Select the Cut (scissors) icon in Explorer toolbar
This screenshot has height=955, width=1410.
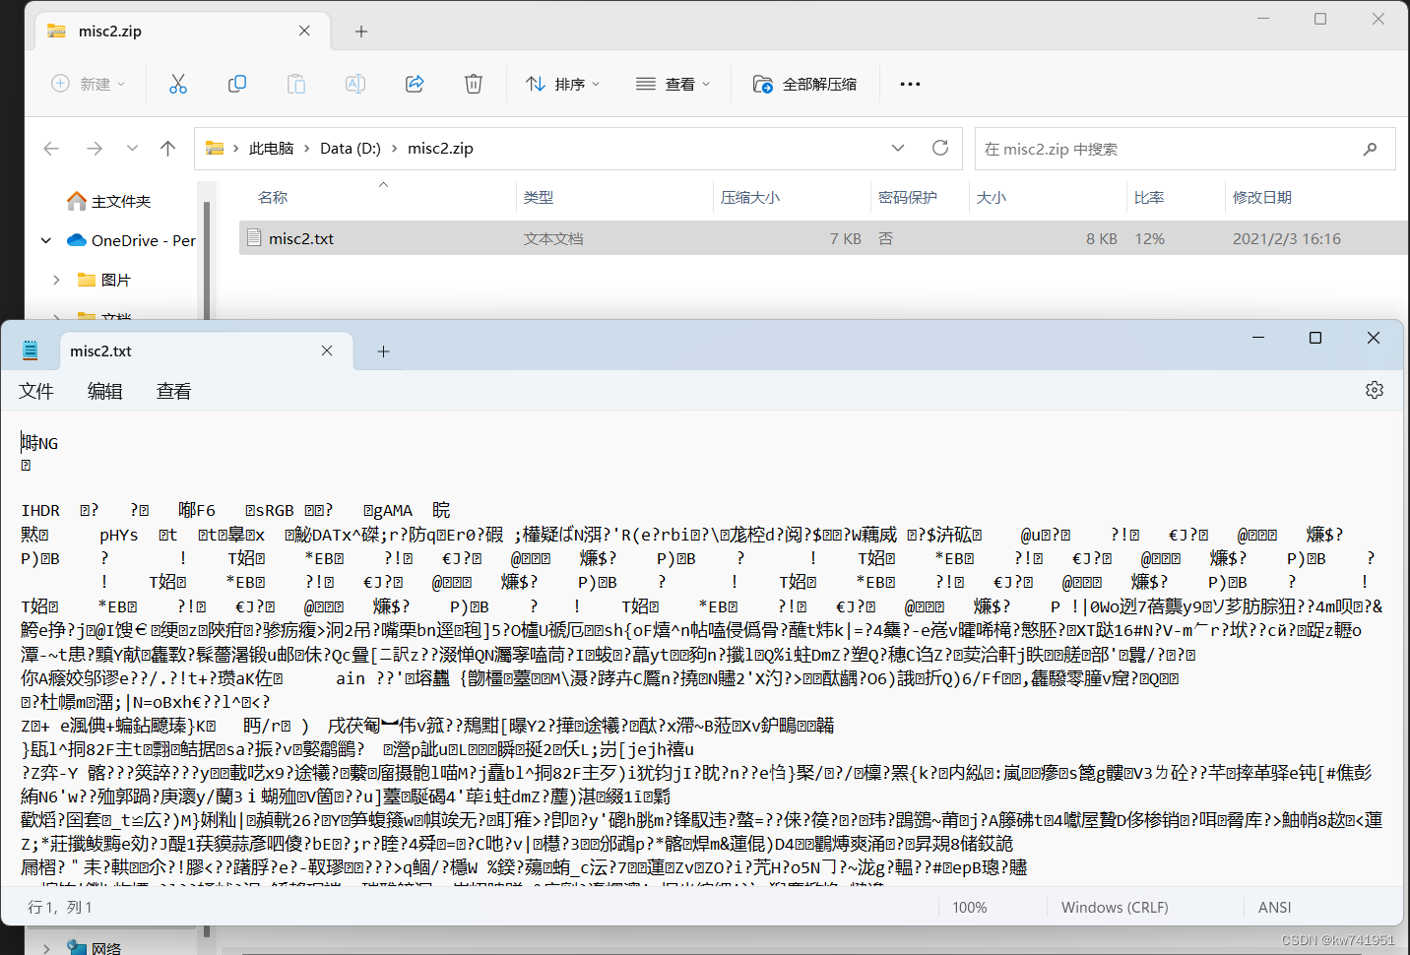click(177, 84)
